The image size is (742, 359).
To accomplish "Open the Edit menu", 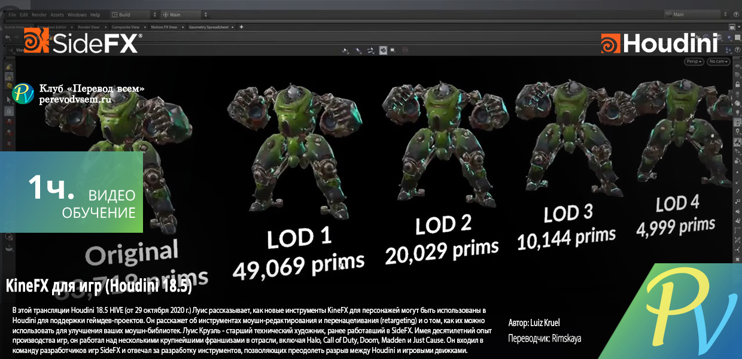I will click(x=24, y=14).
